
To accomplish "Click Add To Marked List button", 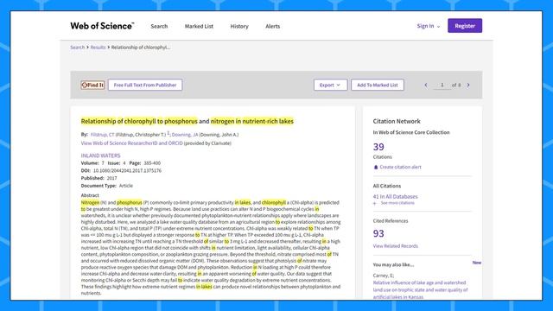I will tap(378, 85).
